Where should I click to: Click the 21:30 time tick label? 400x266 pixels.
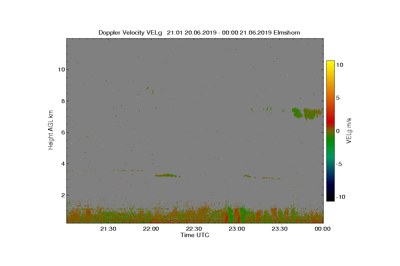(108, 229)
